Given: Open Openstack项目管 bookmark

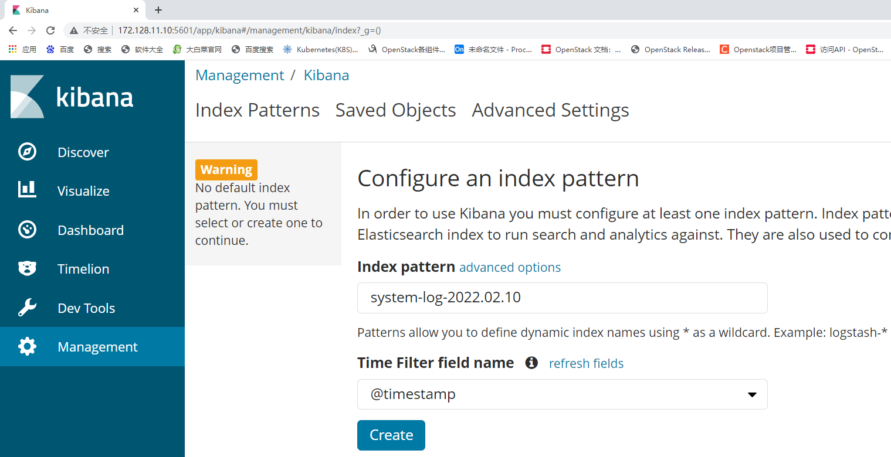Looking at the screenshot, I should point(758,49).
